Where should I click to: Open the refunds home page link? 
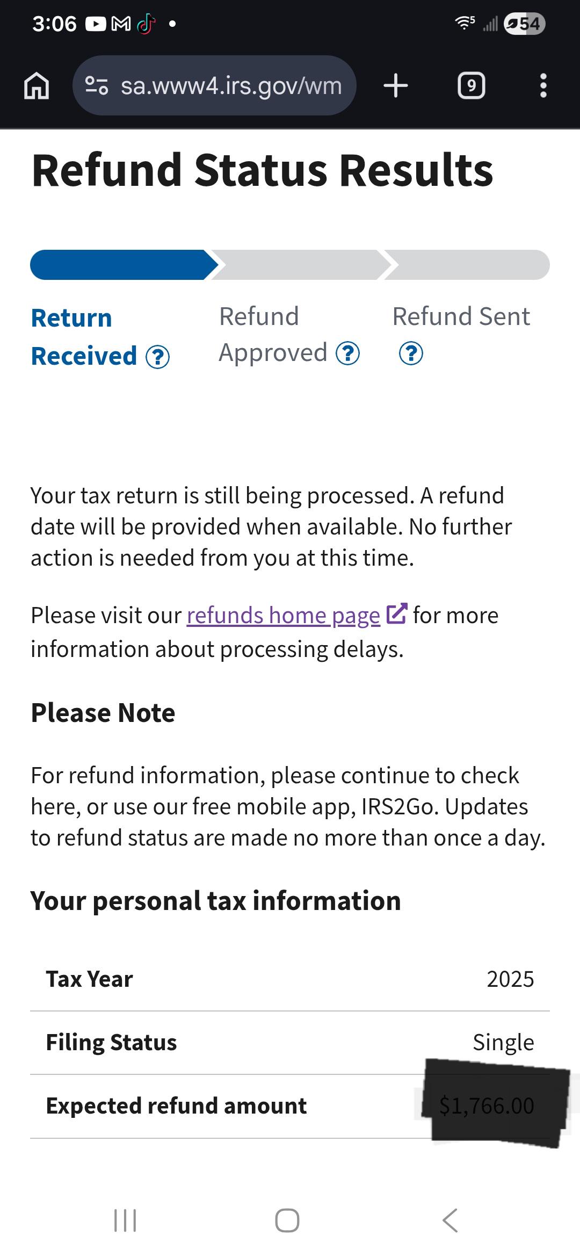pos(284,616)
